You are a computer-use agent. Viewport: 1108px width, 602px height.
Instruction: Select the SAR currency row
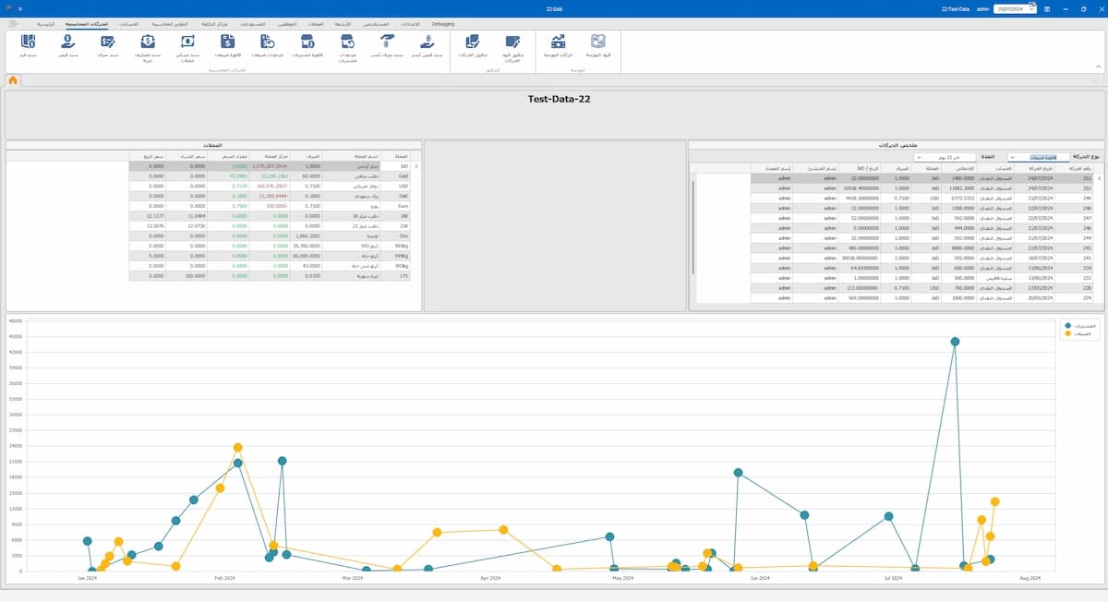271,196
